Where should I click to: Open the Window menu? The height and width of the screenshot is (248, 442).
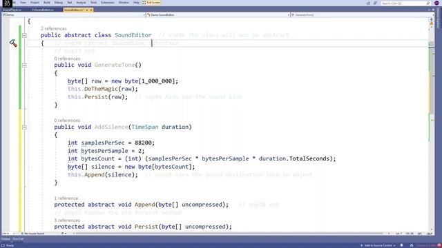[124, 3]
